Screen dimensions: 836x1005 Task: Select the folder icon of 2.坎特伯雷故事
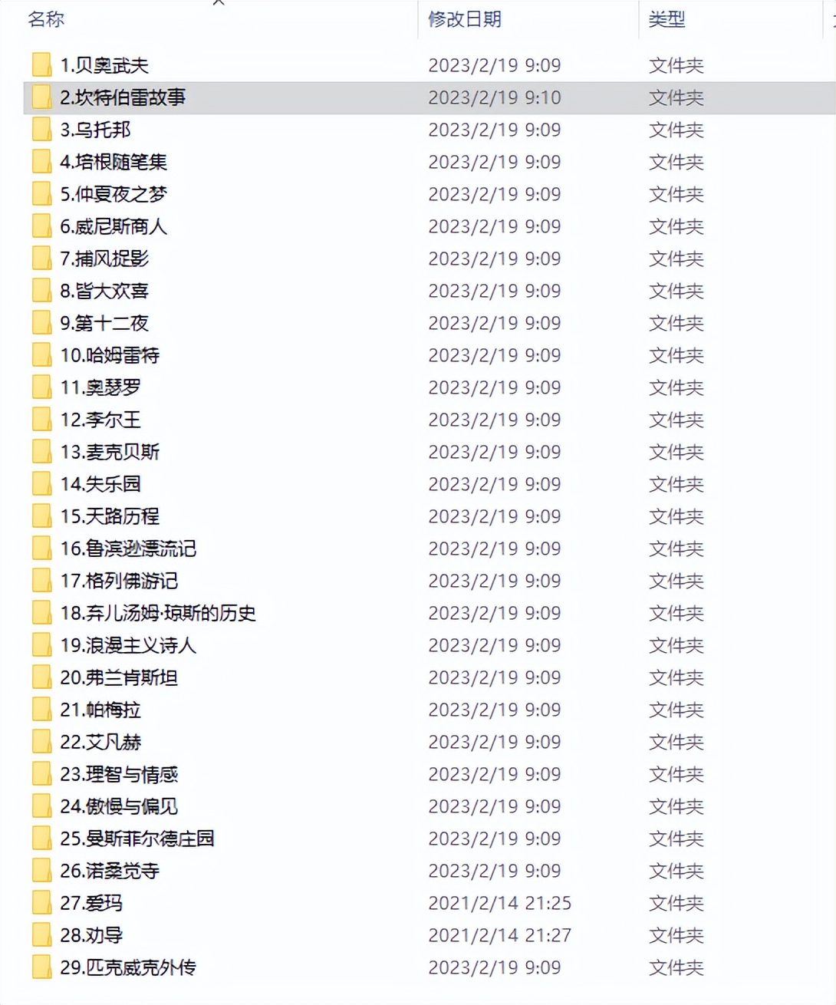41,97
